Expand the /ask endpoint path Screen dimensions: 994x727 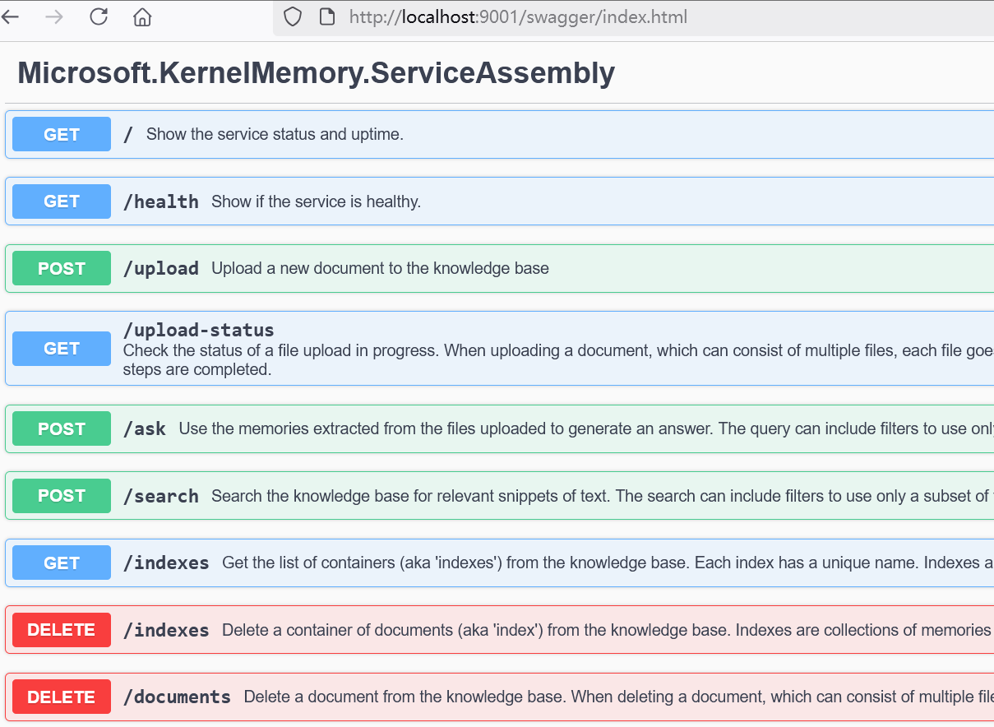(144, 428)
